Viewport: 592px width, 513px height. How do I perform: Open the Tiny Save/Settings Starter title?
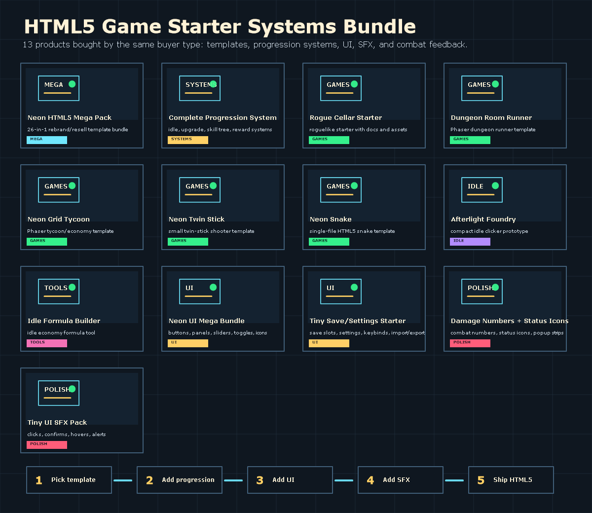click(x=358, y=321)
